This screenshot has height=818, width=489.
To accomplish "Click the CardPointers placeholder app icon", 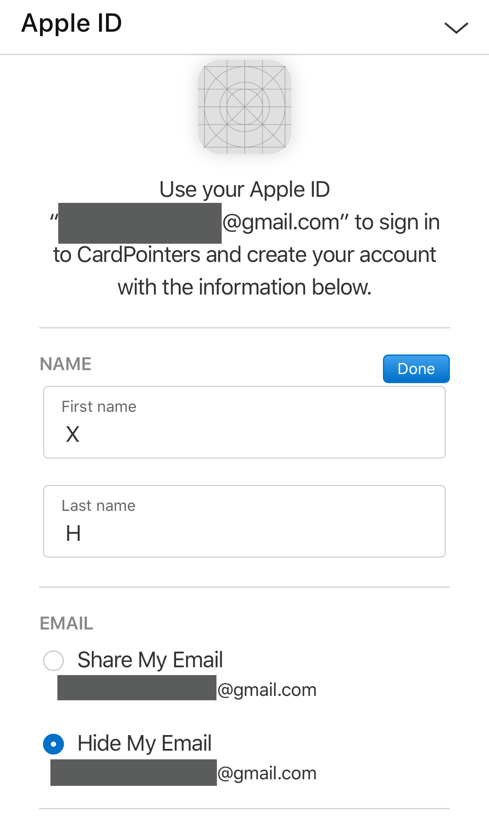I will click(x=244, y=107).
